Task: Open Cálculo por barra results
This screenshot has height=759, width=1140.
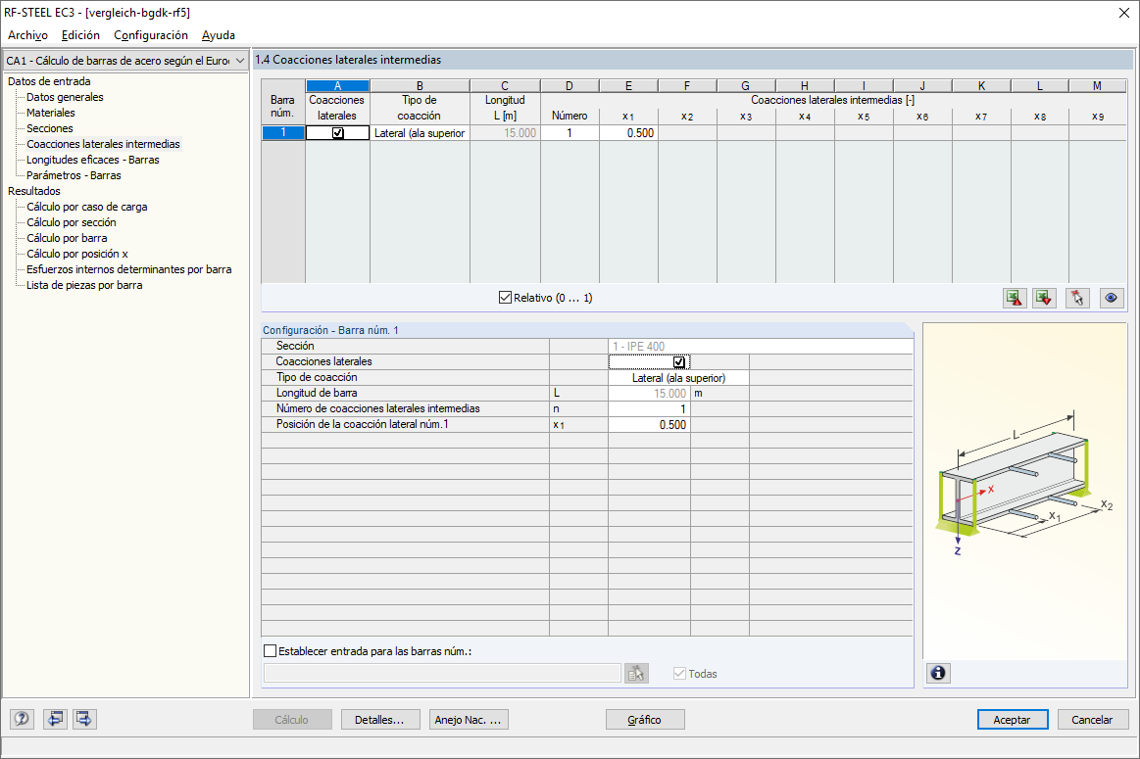Action: pos(67,238)
